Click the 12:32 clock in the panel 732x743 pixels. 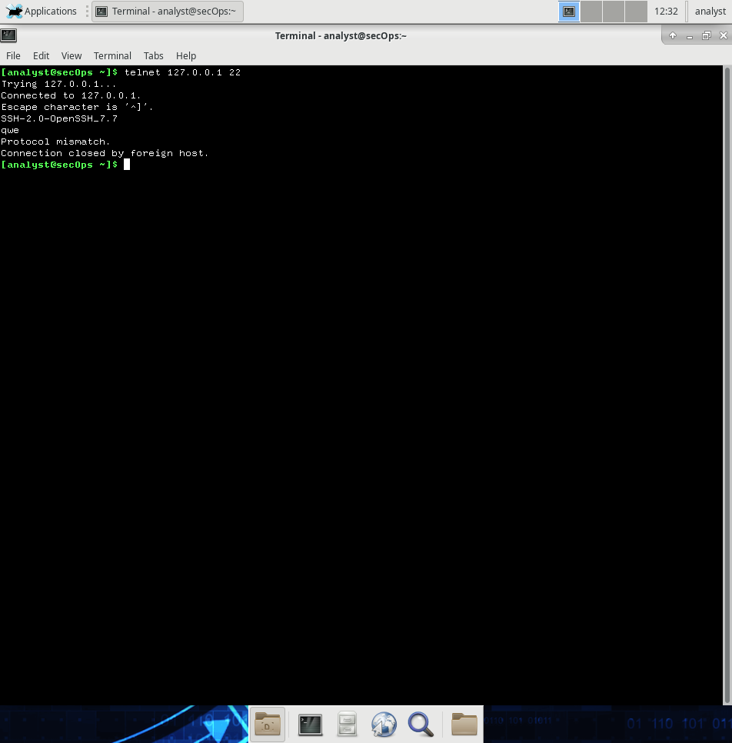coord(666,12)
